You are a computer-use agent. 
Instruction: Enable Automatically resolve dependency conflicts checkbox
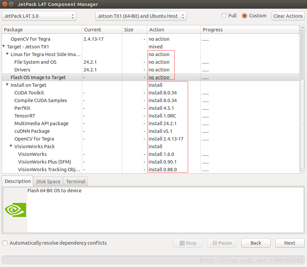point(5,243)
